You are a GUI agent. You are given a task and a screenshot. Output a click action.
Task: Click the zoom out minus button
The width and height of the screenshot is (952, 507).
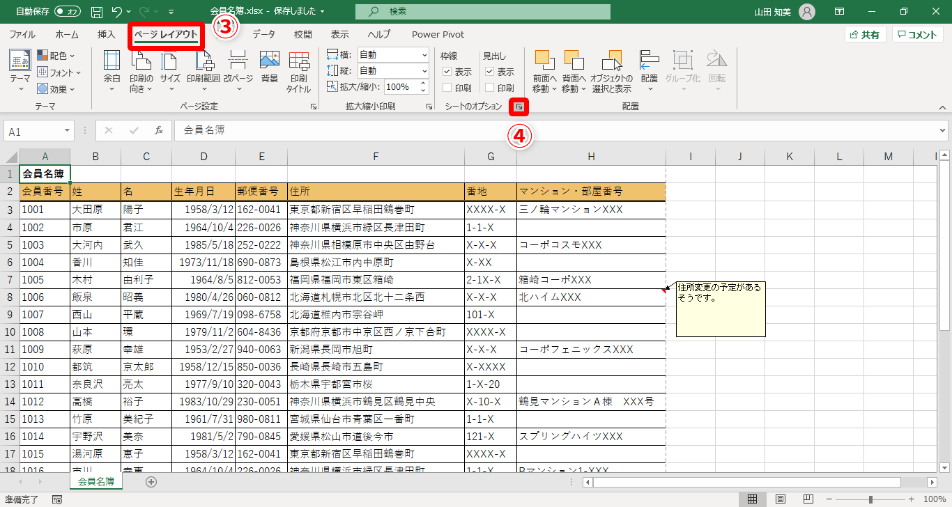coord(831,499)
